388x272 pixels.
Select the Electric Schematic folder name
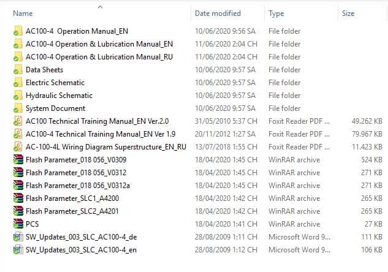[55, 83]
